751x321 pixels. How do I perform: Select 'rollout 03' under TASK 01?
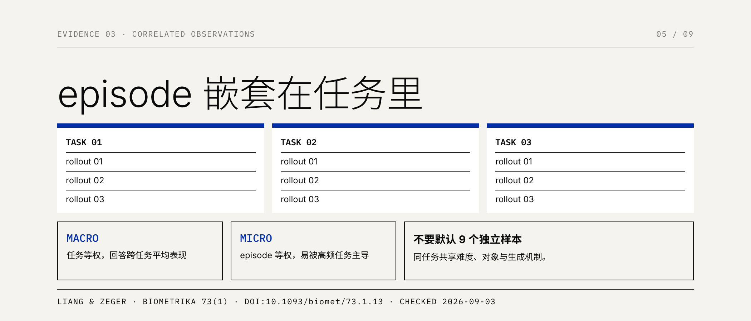pos(85,199)
